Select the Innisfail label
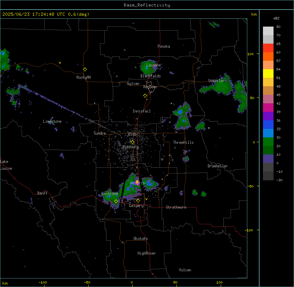This screenshot has height=287, width=294. [142, 111]
